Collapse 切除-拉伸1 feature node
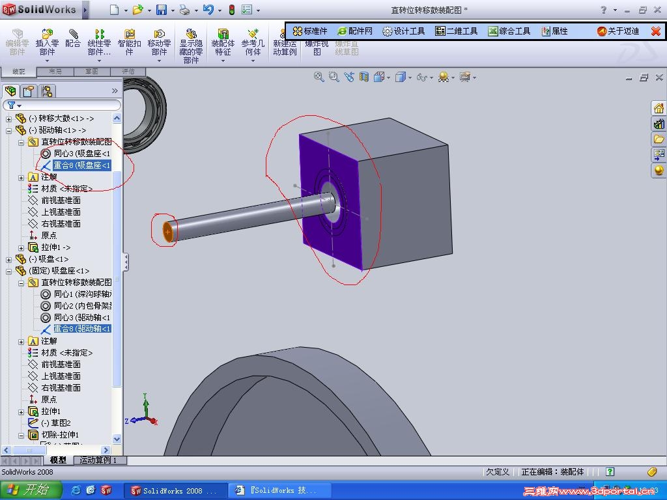Viewport: 667px width, 500px height. tap(21, 436)
